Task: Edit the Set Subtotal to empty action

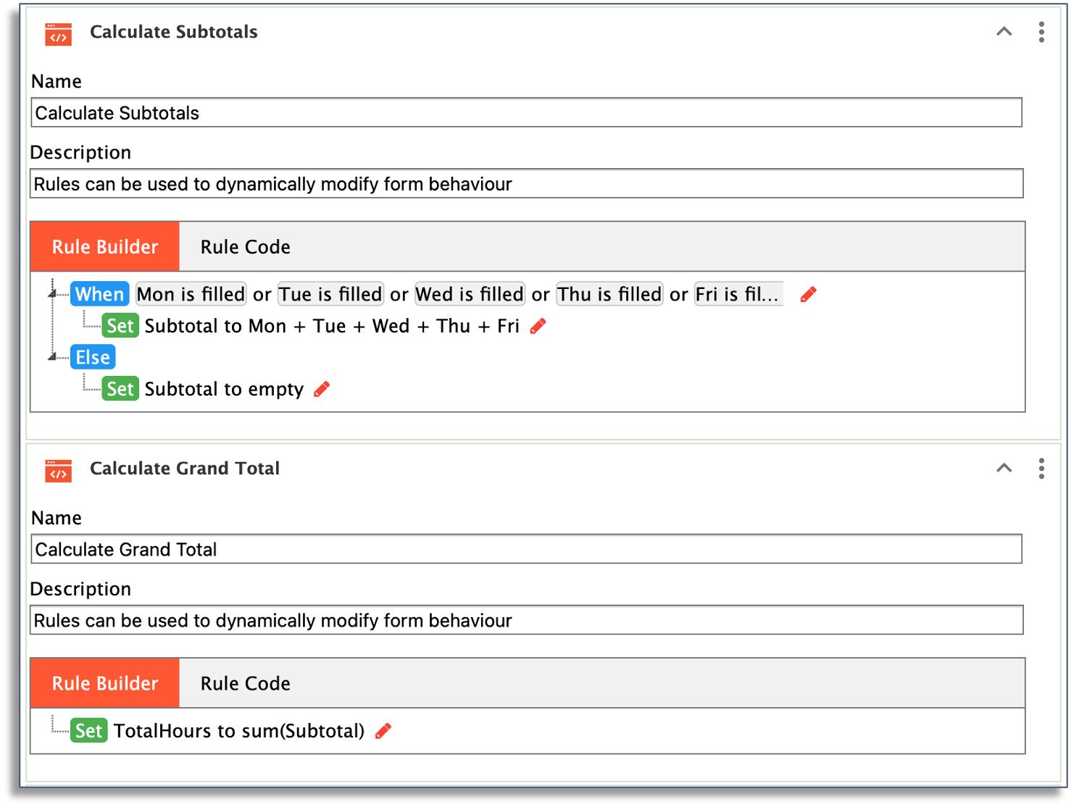Action: [x=322, y=389]
